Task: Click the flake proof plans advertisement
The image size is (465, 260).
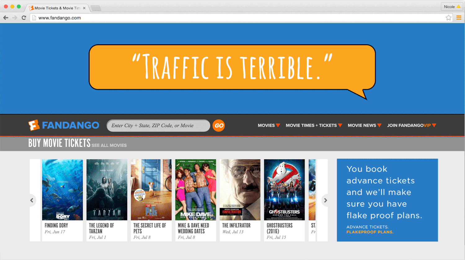Action: coord(387,200)
